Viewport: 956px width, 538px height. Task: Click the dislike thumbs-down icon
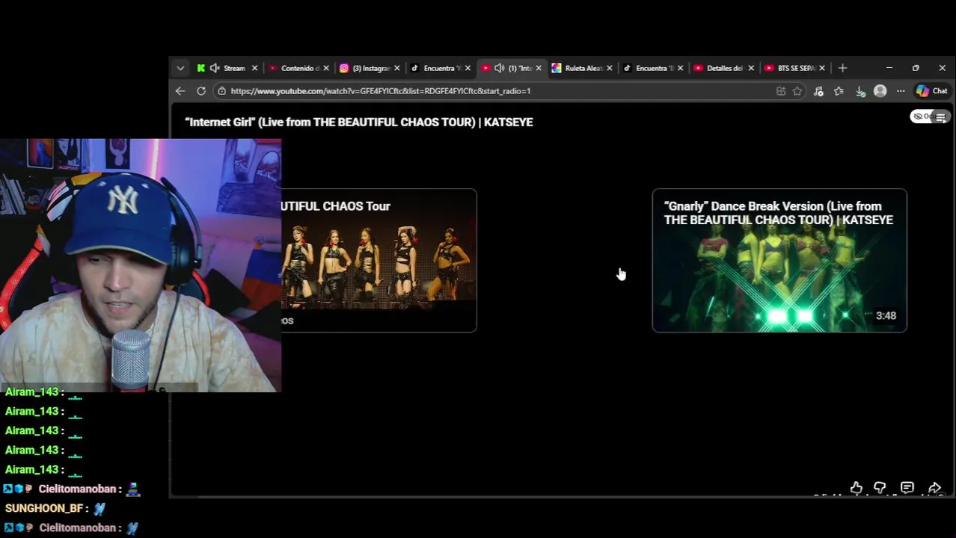coord(880,488)
